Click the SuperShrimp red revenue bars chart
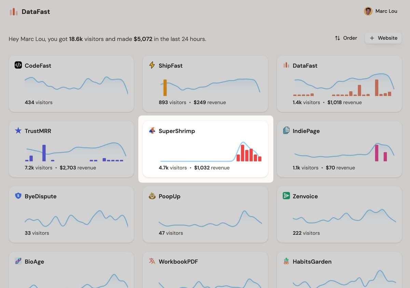Image resolution: width=410 pixels, height=288 pixels. [x=249, y=153]
